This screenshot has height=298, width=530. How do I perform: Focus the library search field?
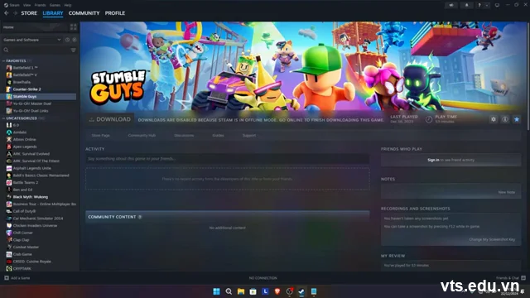pos(36,50)
